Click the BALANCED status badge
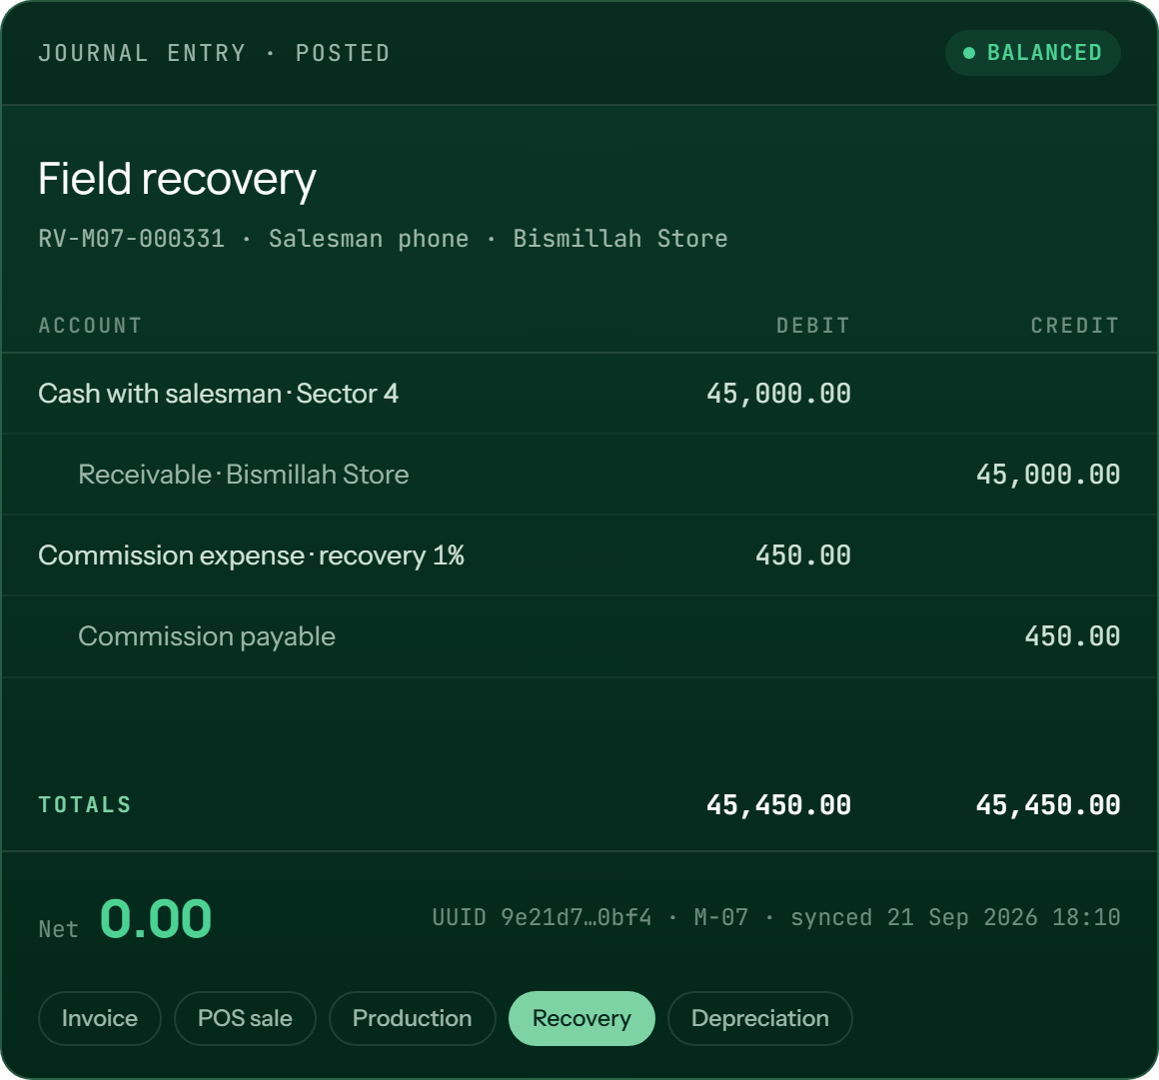The image size is (1159, 1080). (x=1032, y=53)
